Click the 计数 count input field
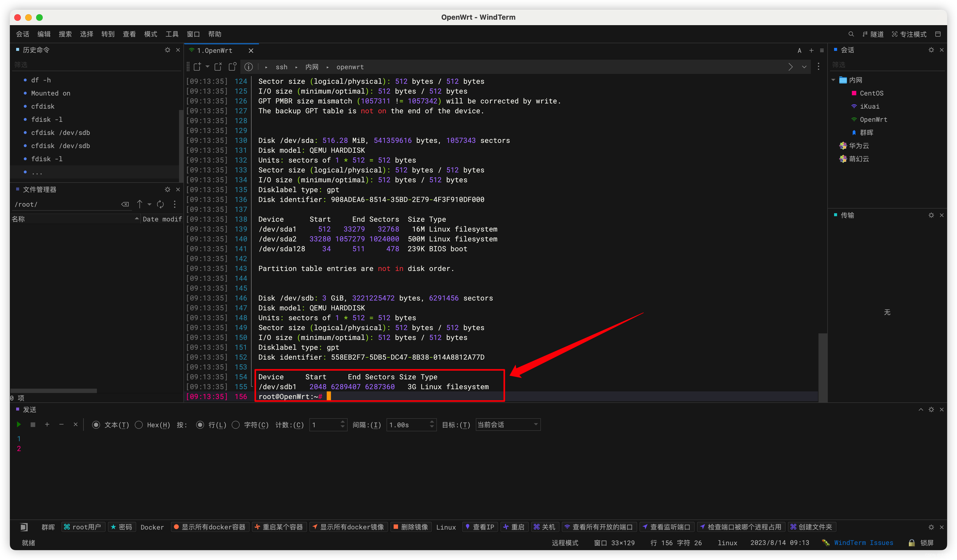This screenshot has width=957, height=560. point(325,425)
